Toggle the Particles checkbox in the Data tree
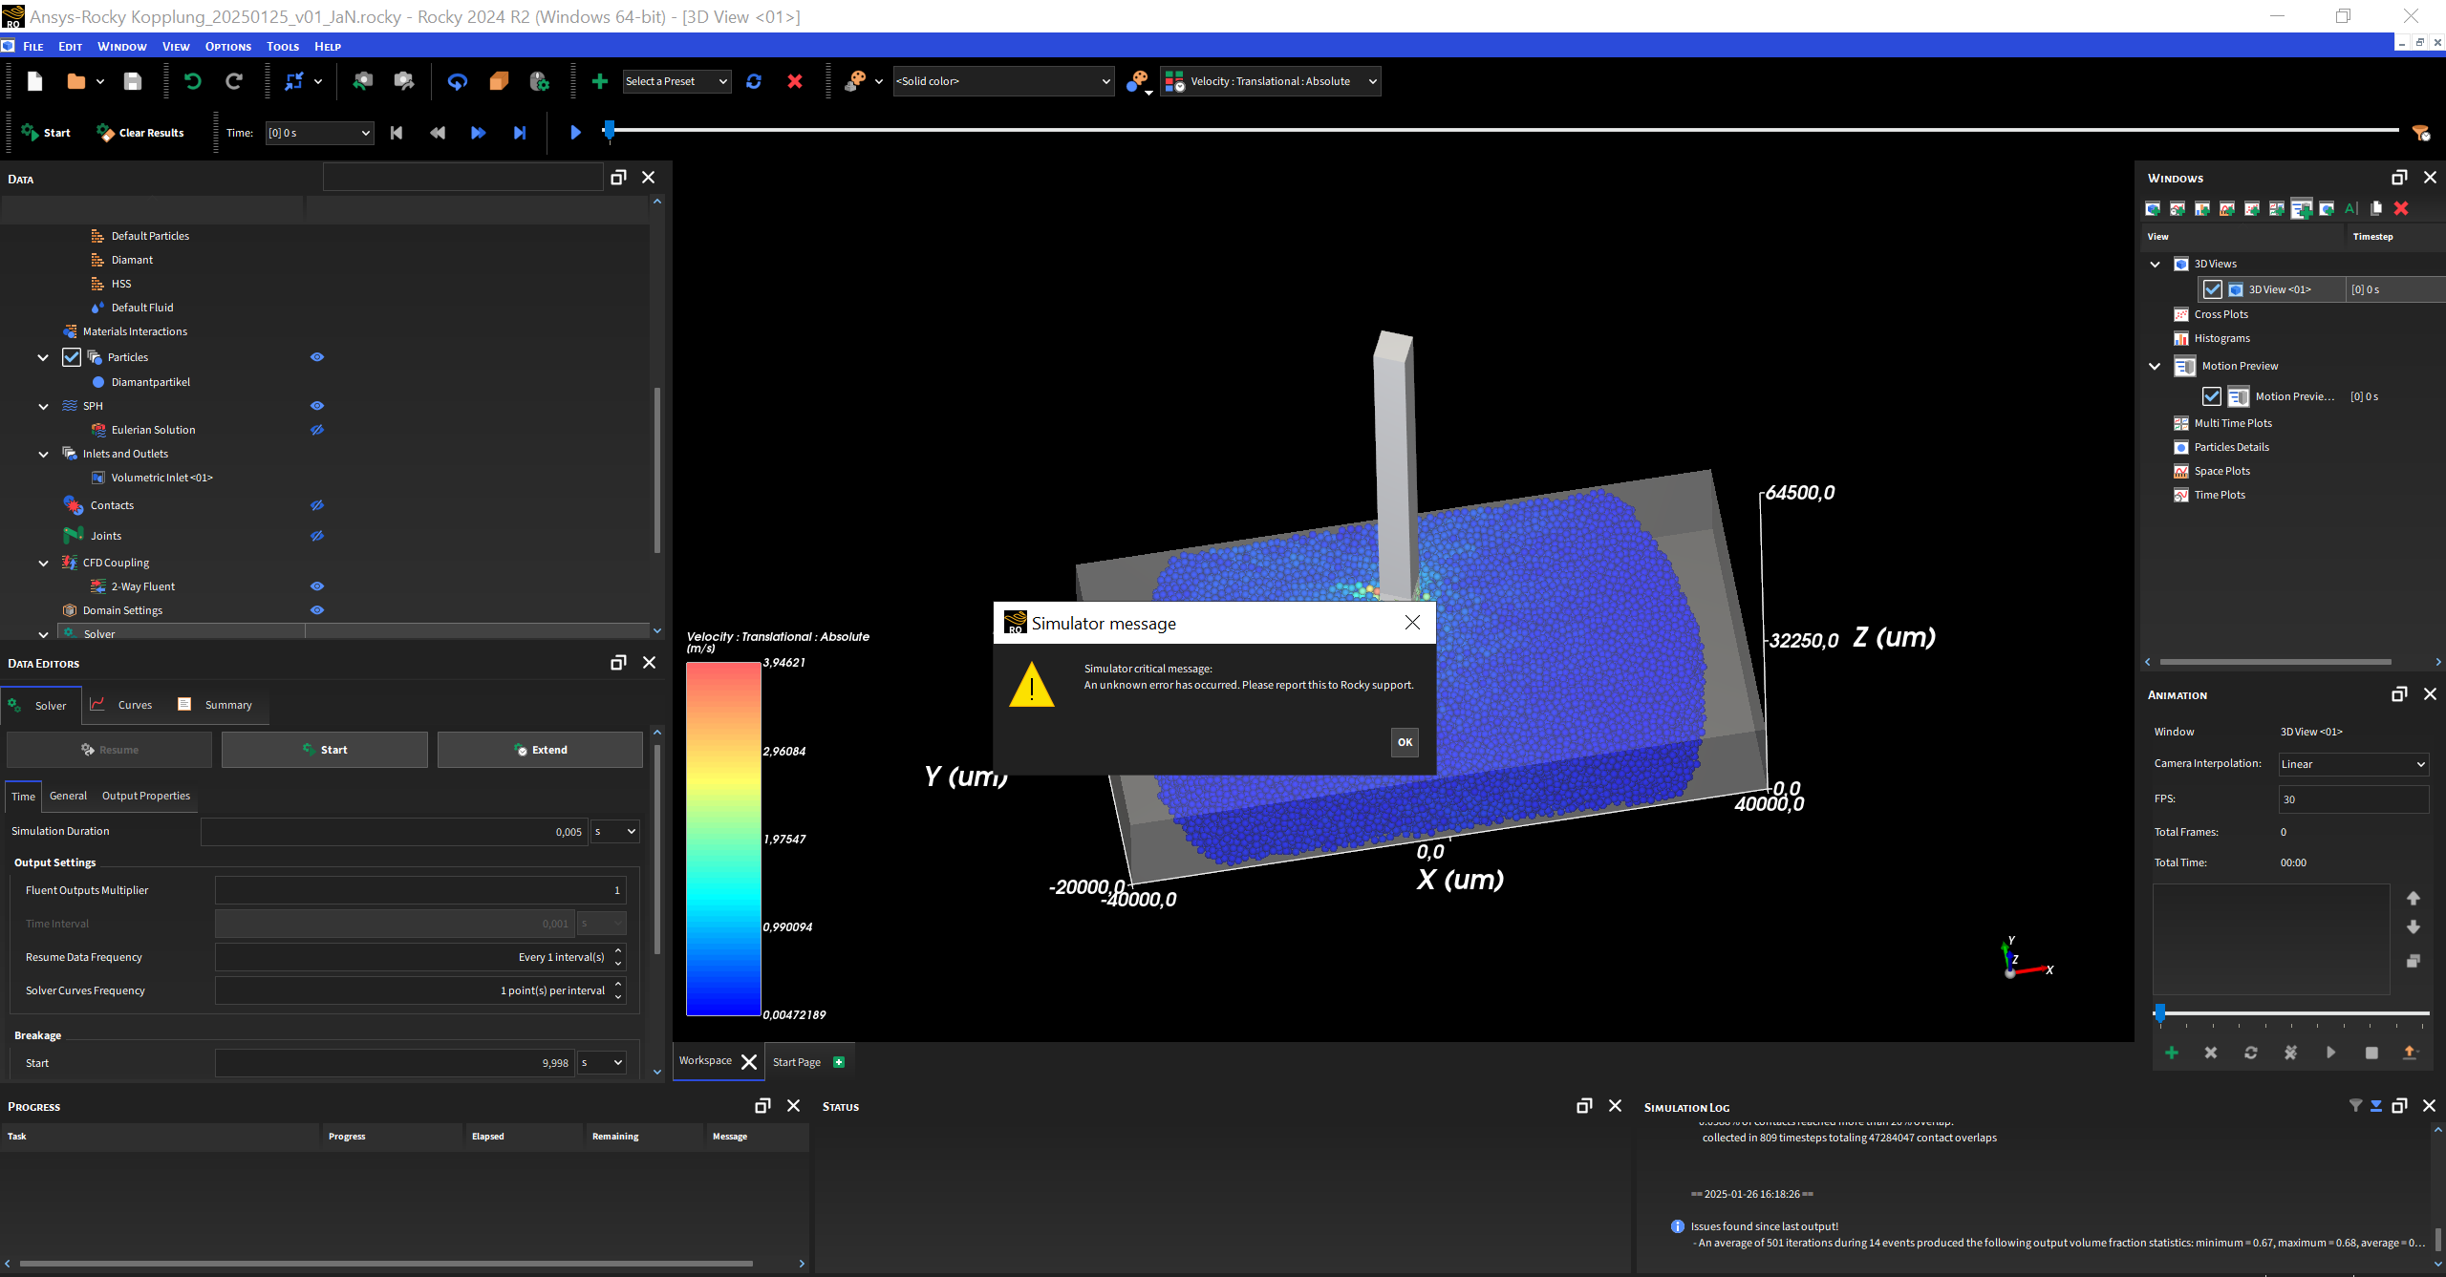Screen dimensions: 2446x1277 [72, 357]
